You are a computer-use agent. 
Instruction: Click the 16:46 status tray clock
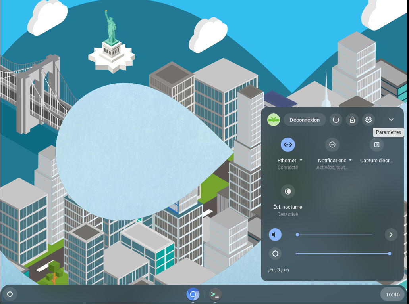[393, 294]
